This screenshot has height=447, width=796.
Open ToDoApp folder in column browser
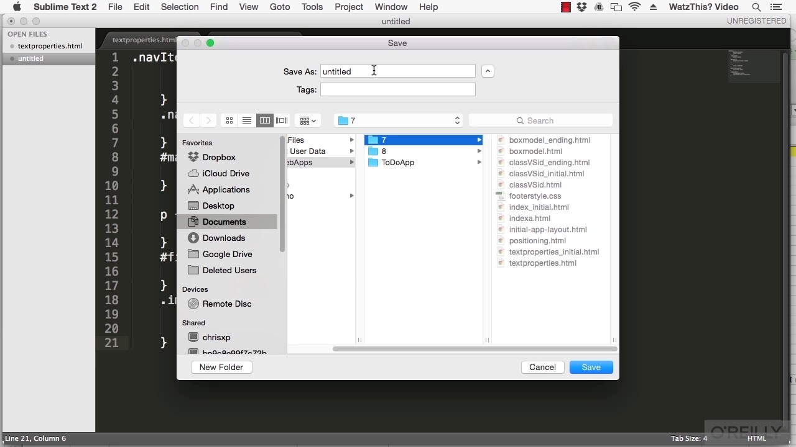423,162
